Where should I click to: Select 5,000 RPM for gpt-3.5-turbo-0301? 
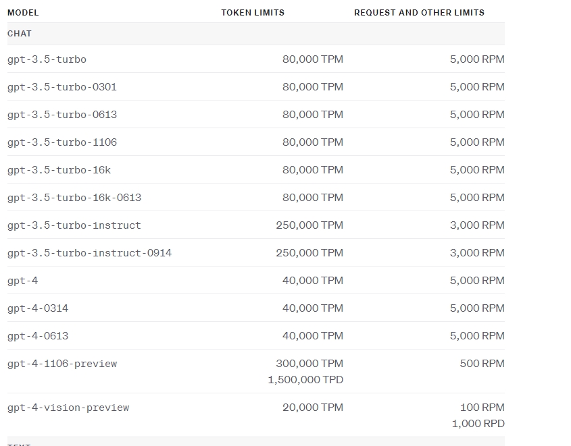coord(477,87)
